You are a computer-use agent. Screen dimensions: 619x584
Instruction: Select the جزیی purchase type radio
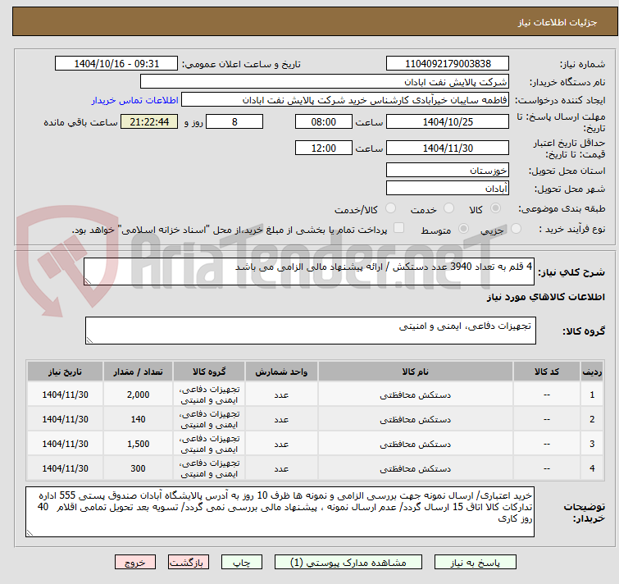coord(516,229)
